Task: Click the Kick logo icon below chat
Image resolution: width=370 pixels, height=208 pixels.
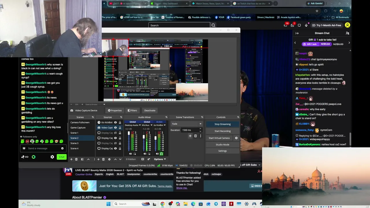Action: point(34,157)
